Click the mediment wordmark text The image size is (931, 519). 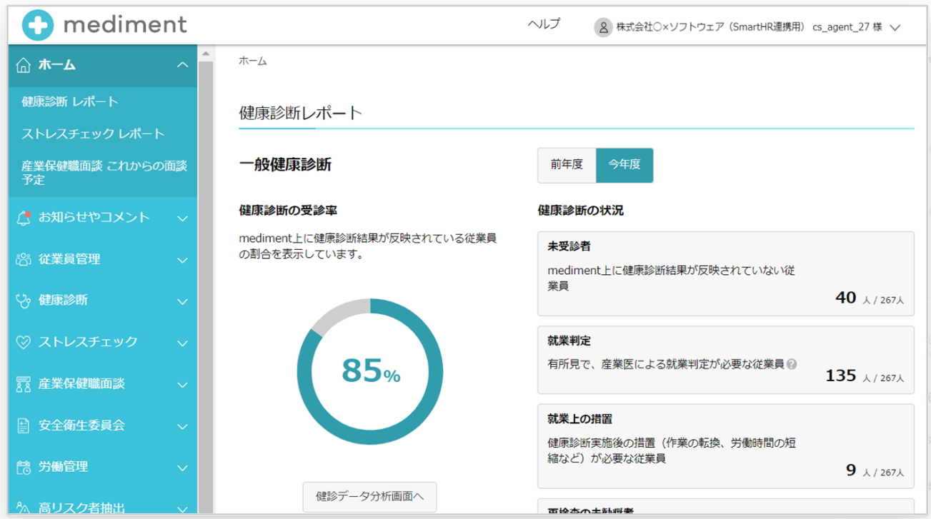[x=125, y=25]
